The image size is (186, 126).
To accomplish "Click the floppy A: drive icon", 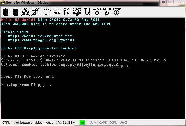I will [x=6, y=12].
